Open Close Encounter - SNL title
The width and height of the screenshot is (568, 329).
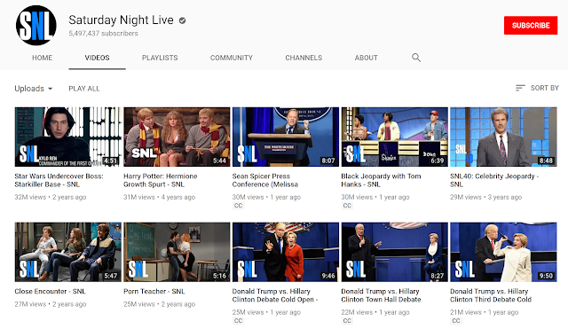coord(50,292)
